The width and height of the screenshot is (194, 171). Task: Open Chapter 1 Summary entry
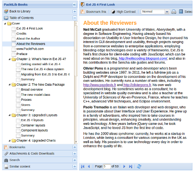(x=28, y=79)
